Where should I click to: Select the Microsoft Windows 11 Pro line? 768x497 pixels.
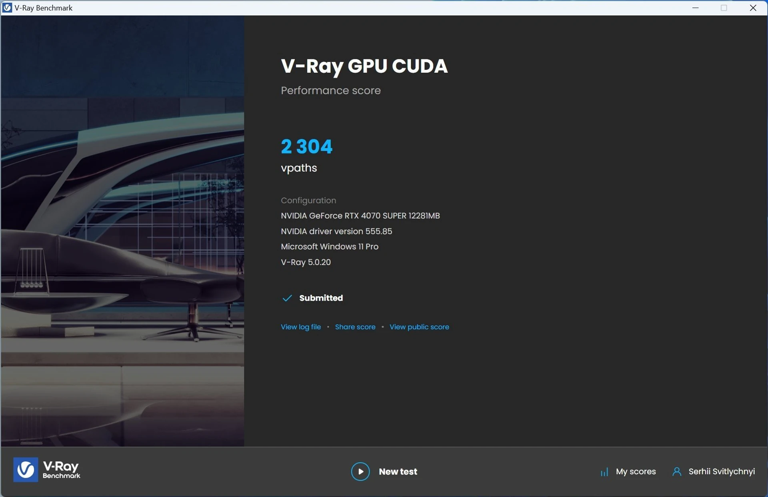329,246
